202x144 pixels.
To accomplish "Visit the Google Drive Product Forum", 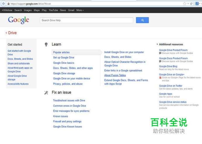I will coord(173,50).
